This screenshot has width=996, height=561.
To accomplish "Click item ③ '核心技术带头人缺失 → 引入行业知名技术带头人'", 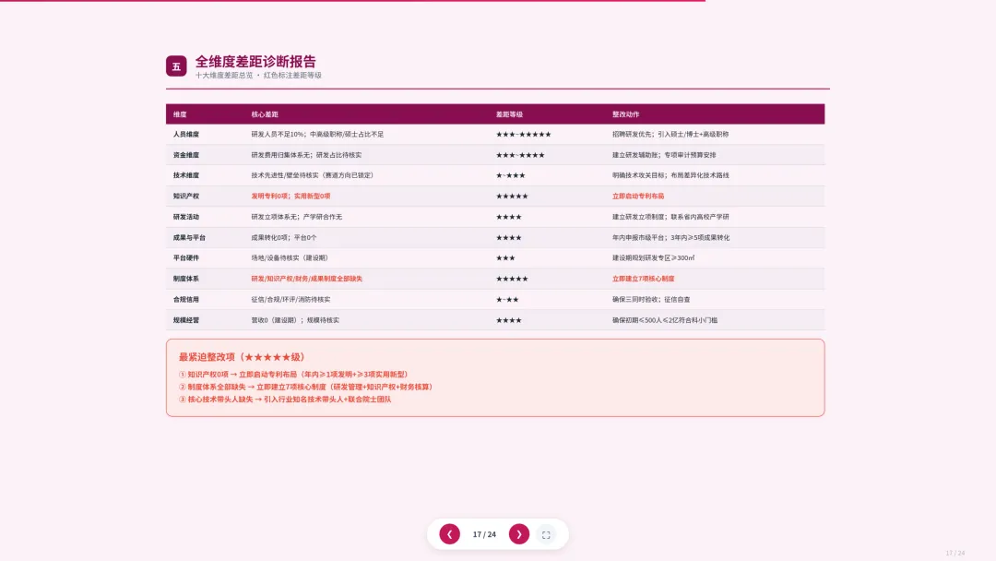I will click(x=285, y=400).
